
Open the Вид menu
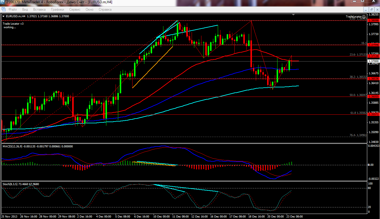pyautogui.click(x=25, y=10)
